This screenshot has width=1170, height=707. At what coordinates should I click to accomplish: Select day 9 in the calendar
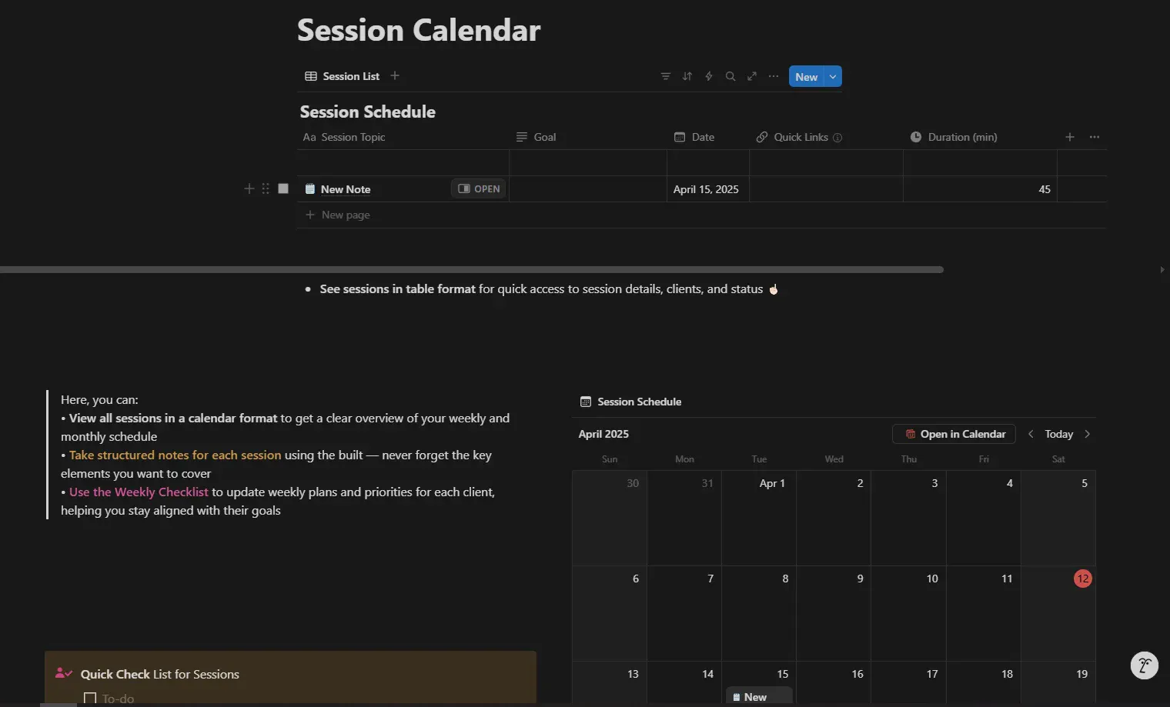pos(834,613)
